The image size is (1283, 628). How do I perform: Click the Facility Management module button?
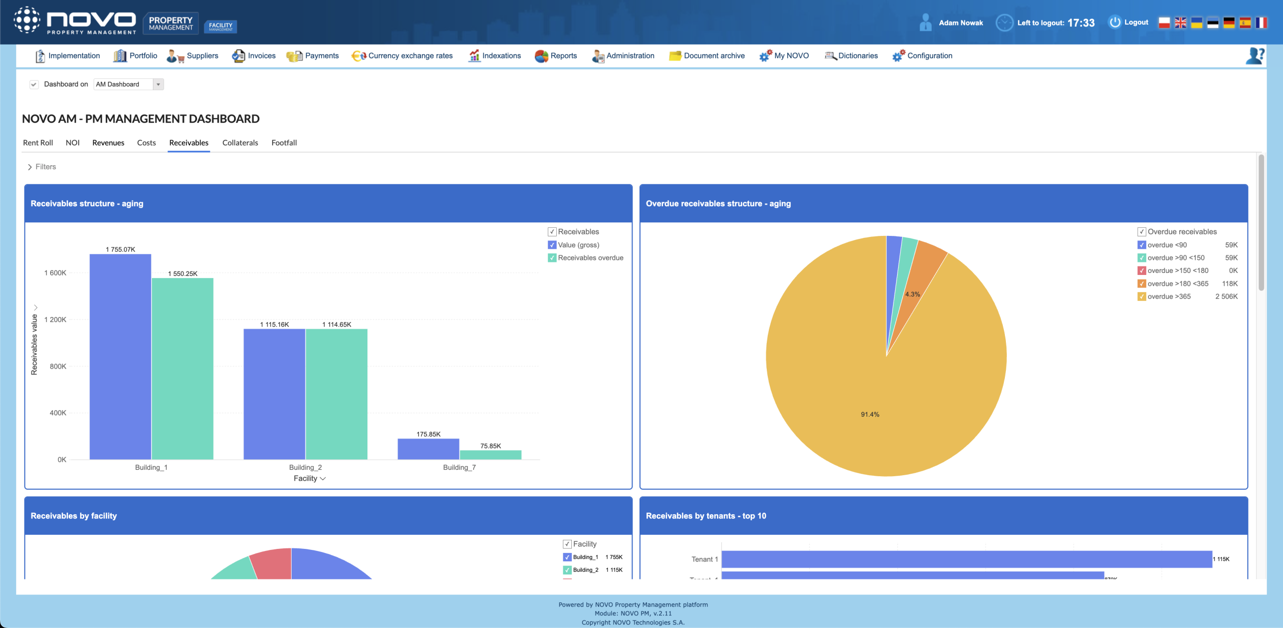221,26
